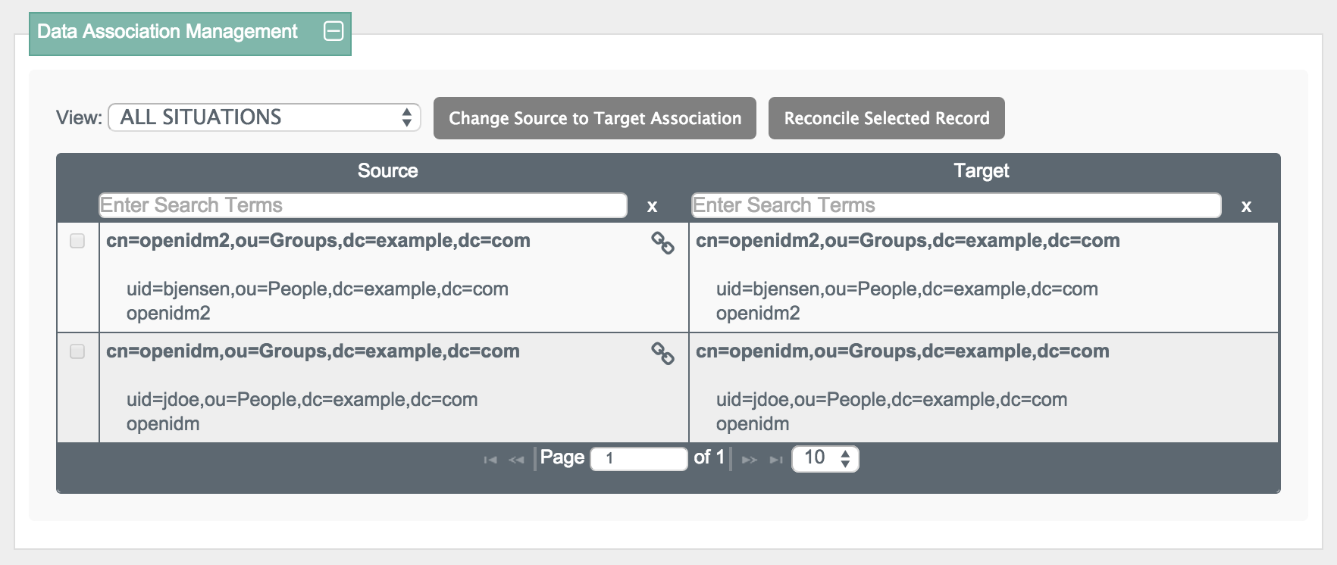This screenshot has width=1337, height=565.
Task: Go to last page of results
Action: 776,460
